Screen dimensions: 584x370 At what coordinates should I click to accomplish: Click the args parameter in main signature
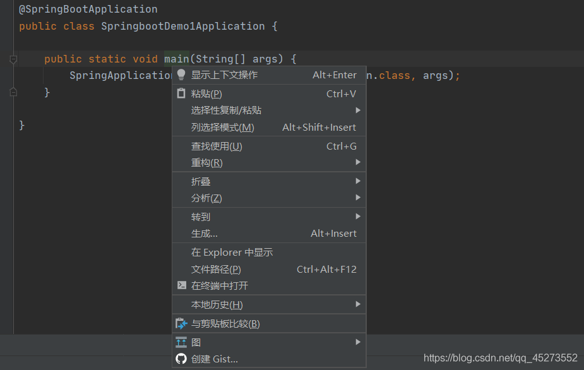[x=265, y=59]
